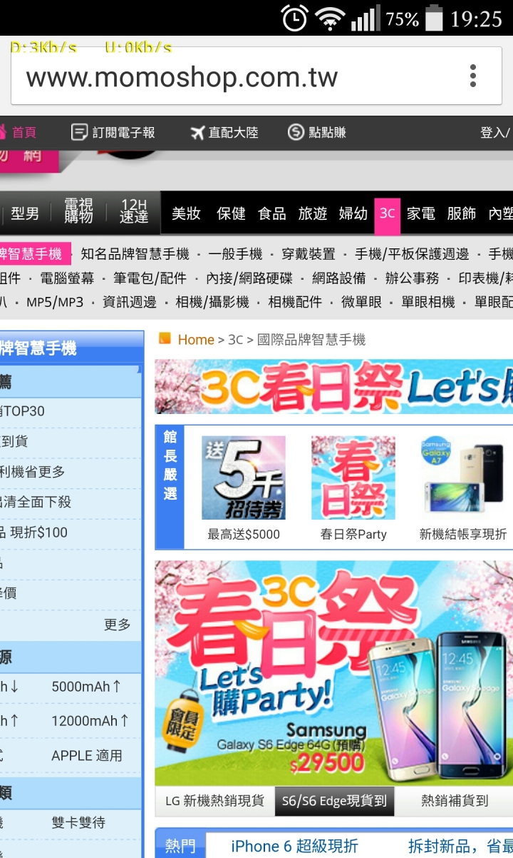The width and height of the screenshot is (513, 858).
Task: Switch to S6/S6 Edge現貨到 slide tab
Action: [x=334, y=801]
